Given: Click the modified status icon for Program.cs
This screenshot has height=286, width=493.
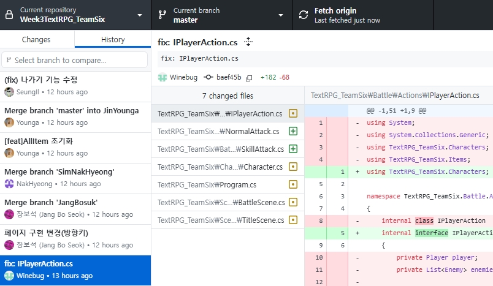Looking at the screenshot, I should click(293, 184).
